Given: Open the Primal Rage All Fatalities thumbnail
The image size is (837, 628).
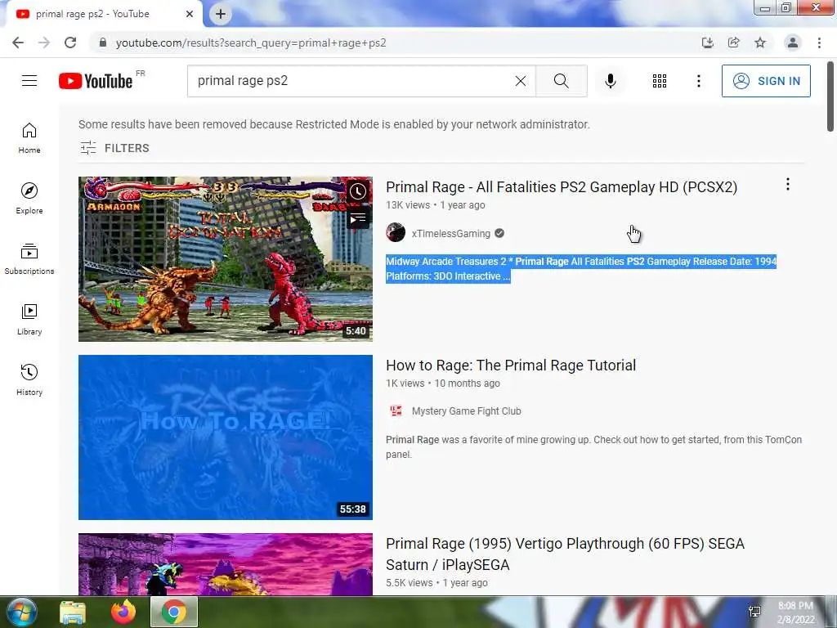Looking at the screenshot, I should 226,259.
